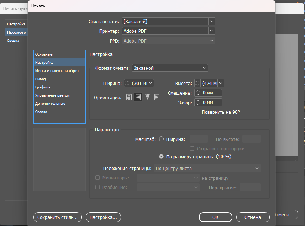Click the Высота value stepper arrows
Viewport: 305px width, 226px height.
coord(197,83)
